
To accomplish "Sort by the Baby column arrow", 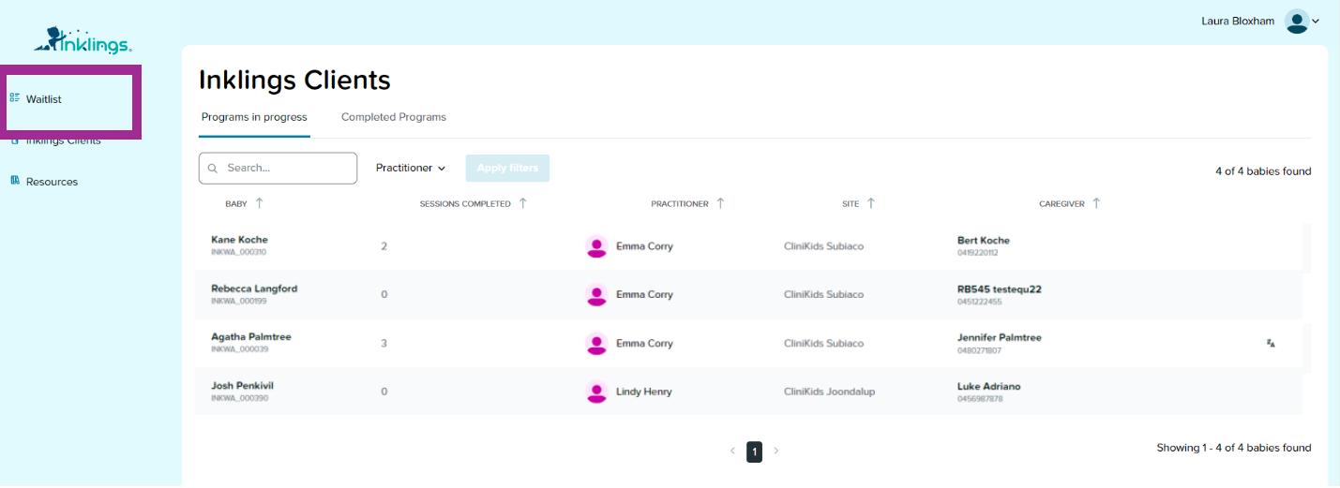I will [x=260, y=203].
